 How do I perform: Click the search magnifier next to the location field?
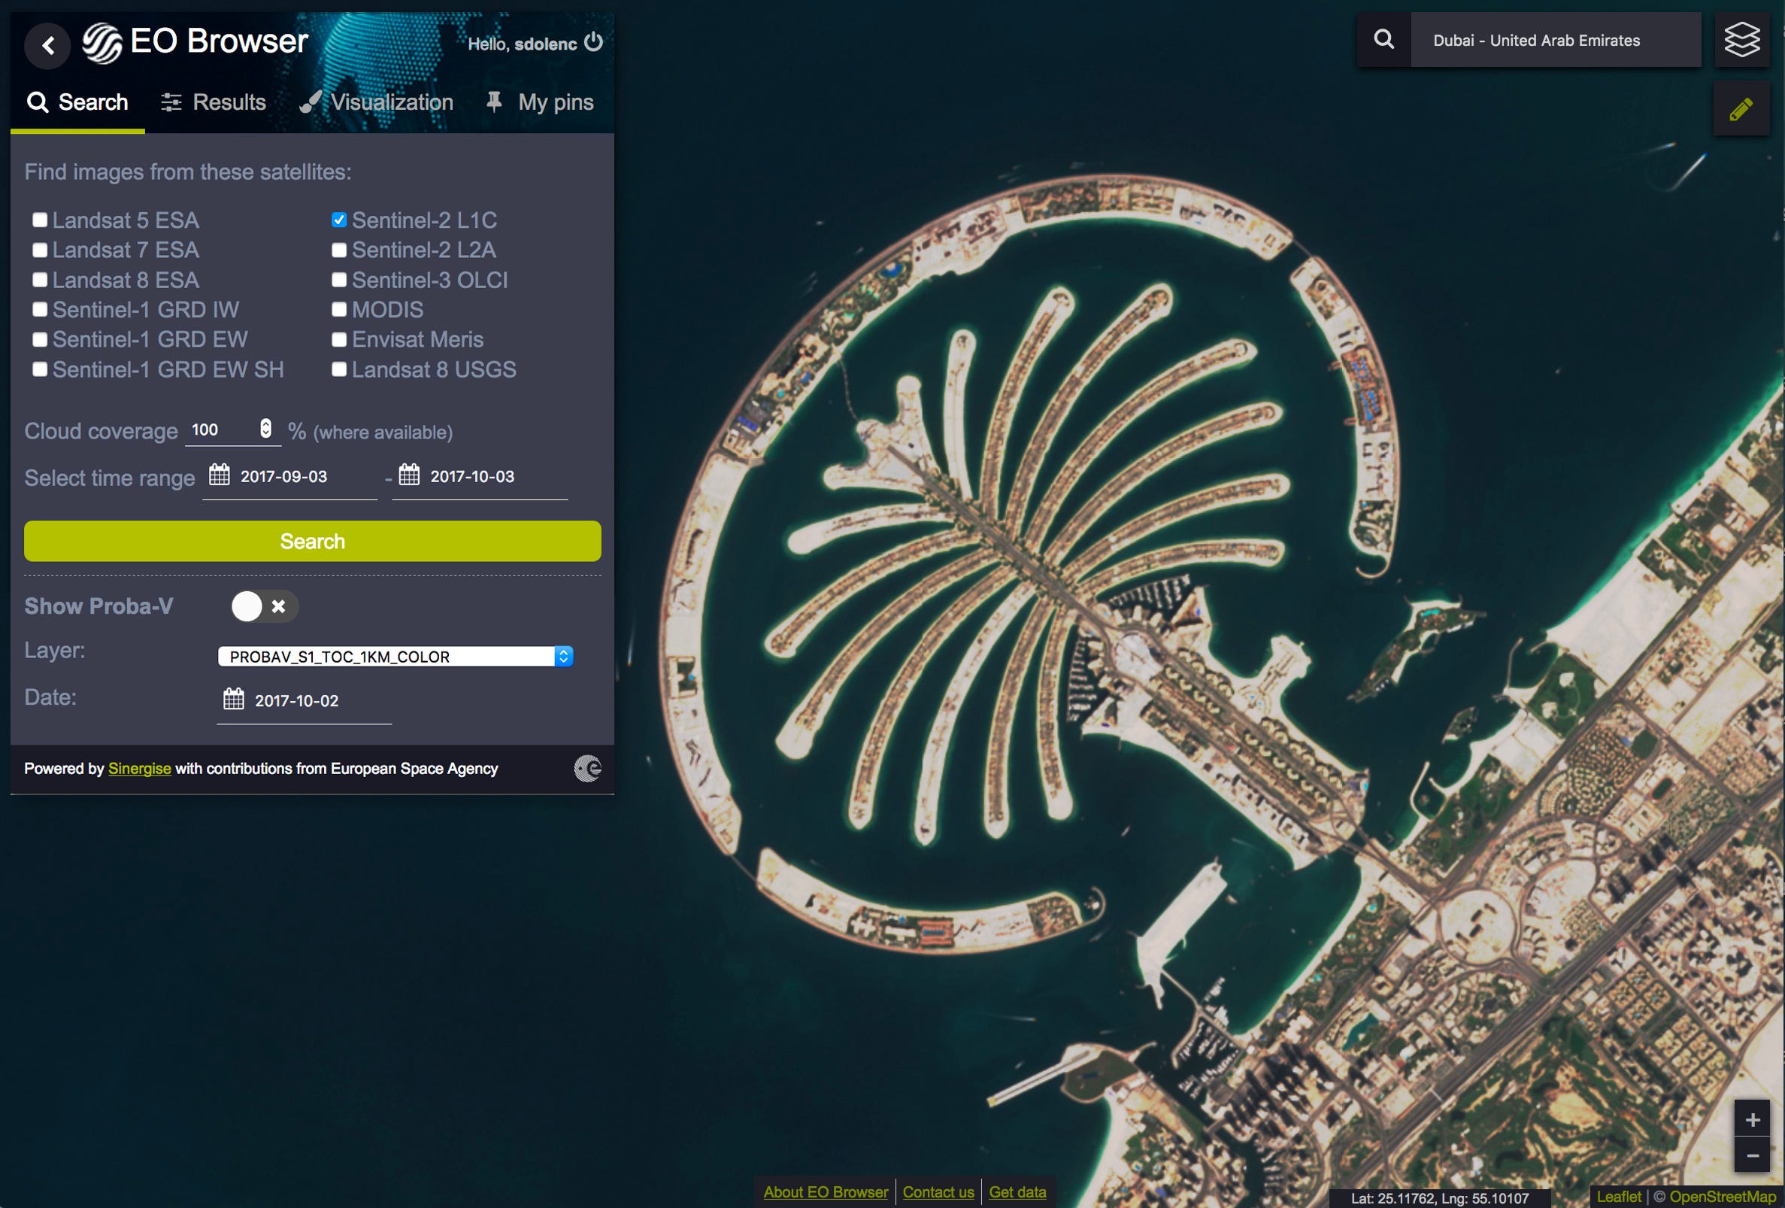(1384, 39)
